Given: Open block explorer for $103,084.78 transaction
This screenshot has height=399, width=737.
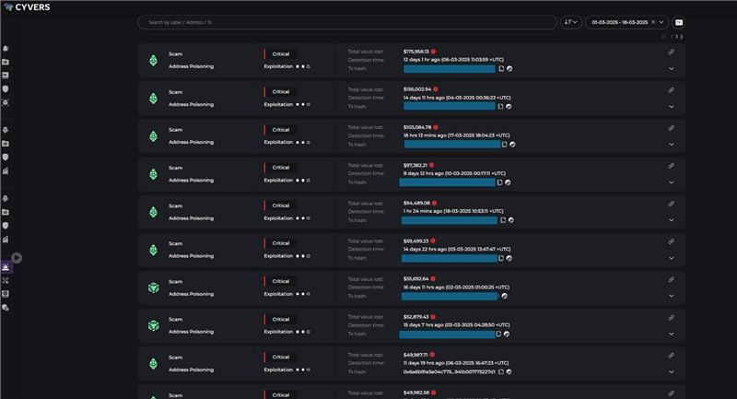Looking at the screenshot, I should pyautogui.click(x=512, y=145).
